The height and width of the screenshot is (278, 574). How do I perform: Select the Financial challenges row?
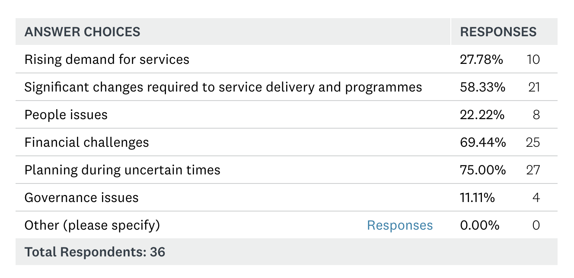click(x=287, y=142)
